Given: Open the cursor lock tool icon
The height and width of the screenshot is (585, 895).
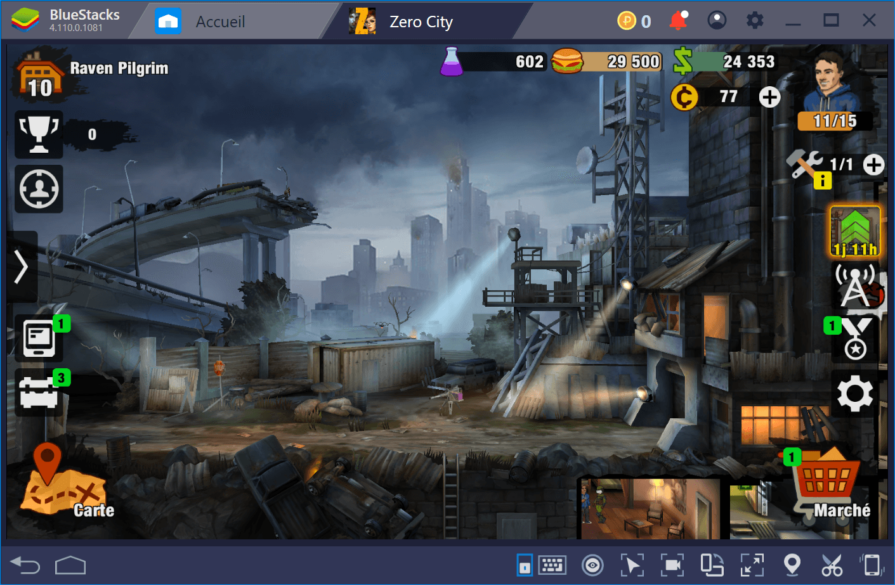Looking at the screenshot, I should pyautogui.click(x=632, y=565).
